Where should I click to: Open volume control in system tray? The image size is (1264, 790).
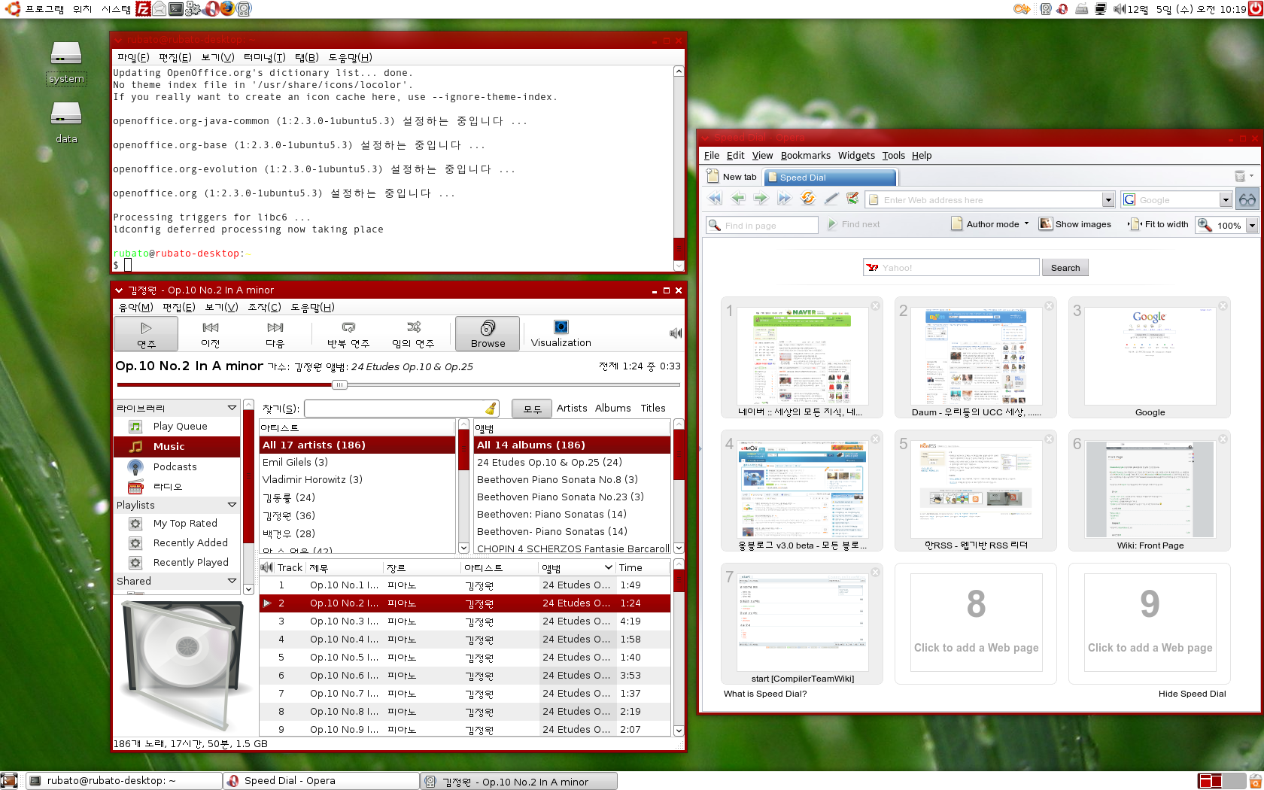[1120, 9]
